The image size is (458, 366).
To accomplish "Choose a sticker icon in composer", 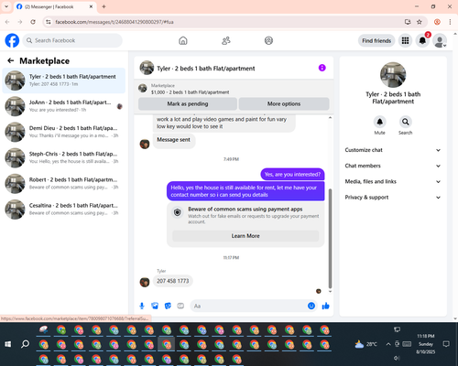I will 168,306.
